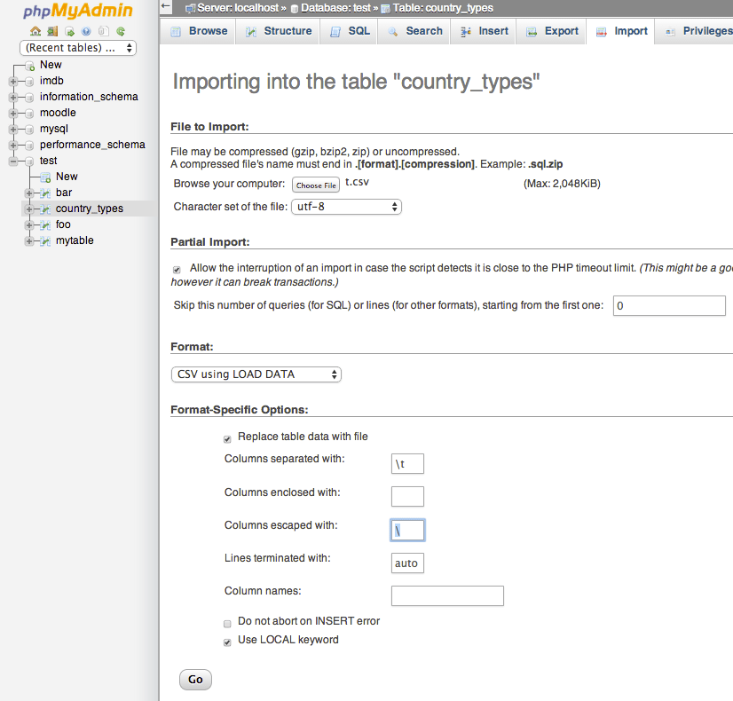Click Choose File to browse your computer

[x=315, y=184]
